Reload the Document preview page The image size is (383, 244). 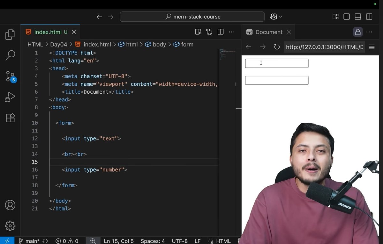click(277, 47)
